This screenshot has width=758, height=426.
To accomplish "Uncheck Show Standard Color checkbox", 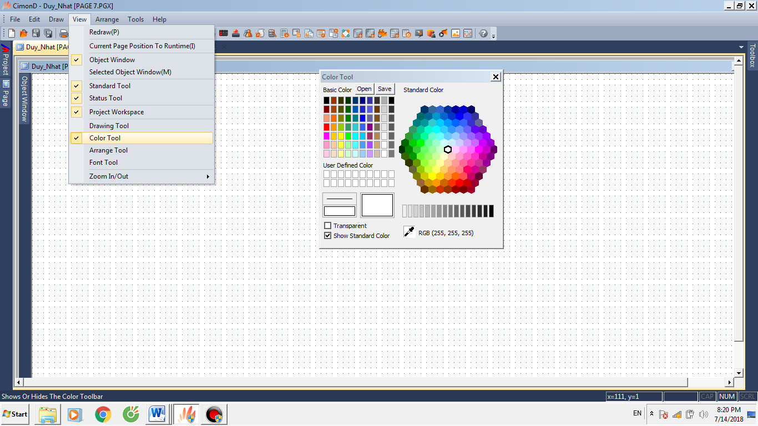I will (327, 236).
